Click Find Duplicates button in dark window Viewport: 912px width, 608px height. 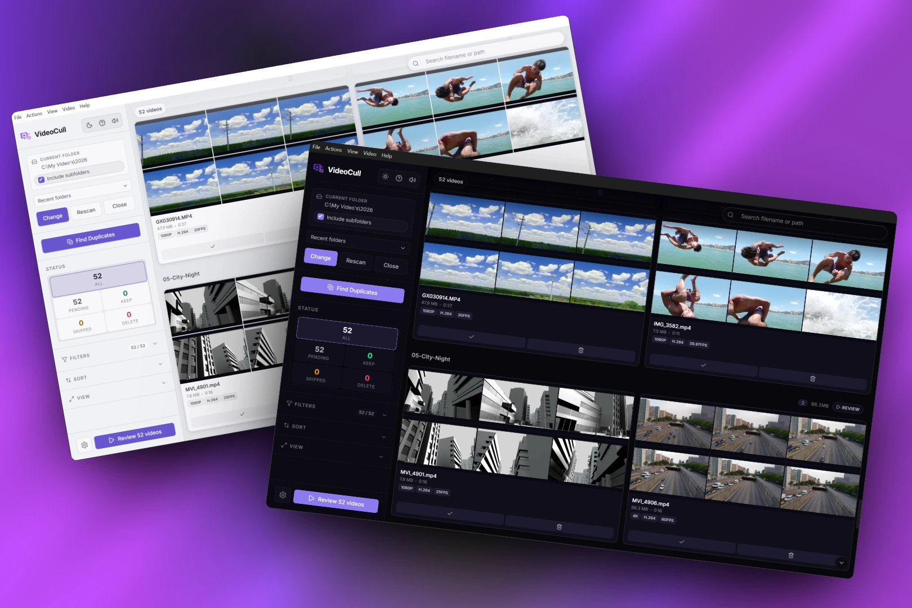coord(352,290)
